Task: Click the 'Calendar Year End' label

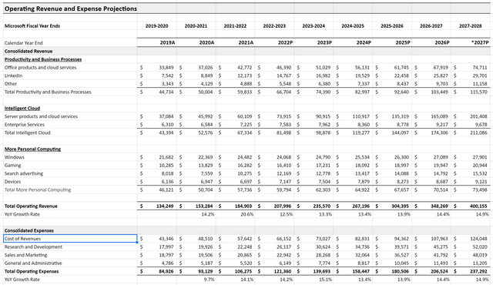Action: coord(24,43)
